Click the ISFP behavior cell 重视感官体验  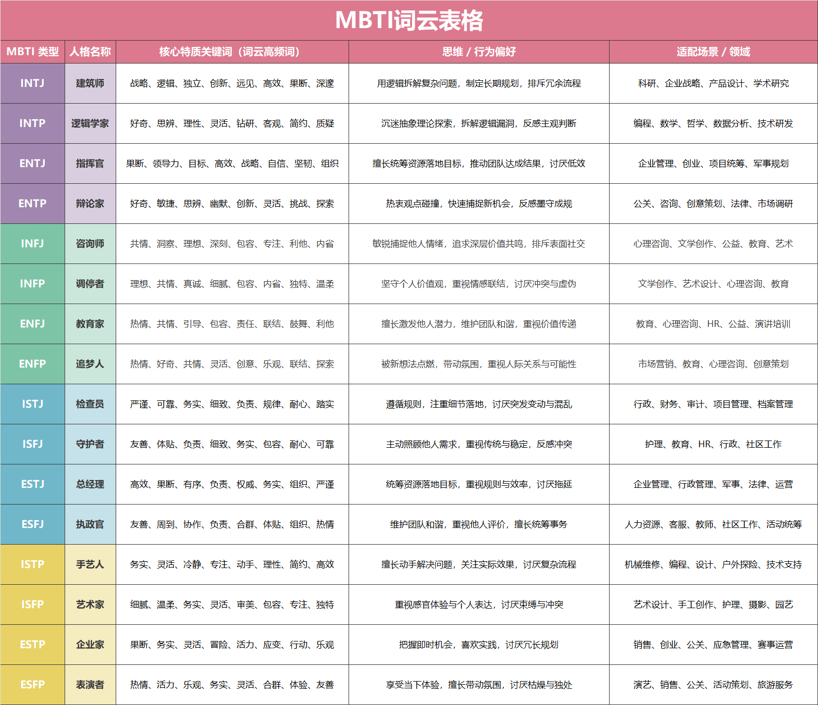(478, 605)
